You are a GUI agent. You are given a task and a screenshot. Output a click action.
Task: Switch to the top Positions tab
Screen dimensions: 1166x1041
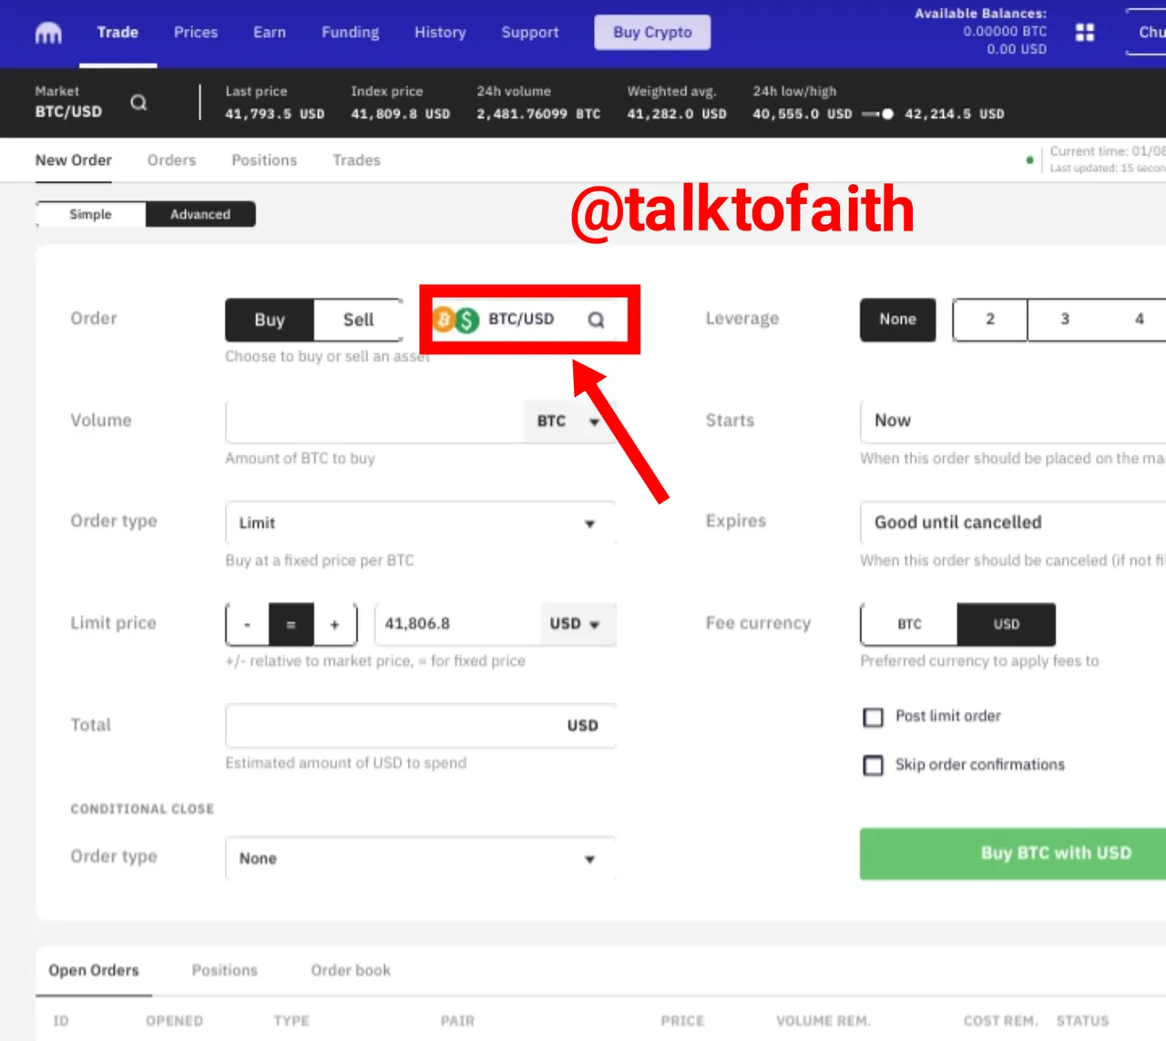click(x=264, y=160)
